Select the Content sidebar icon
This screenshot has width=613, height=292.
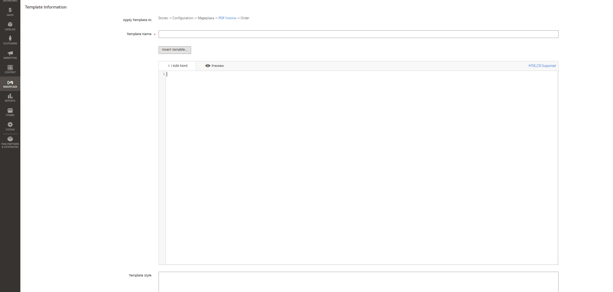tap(10, 69)
